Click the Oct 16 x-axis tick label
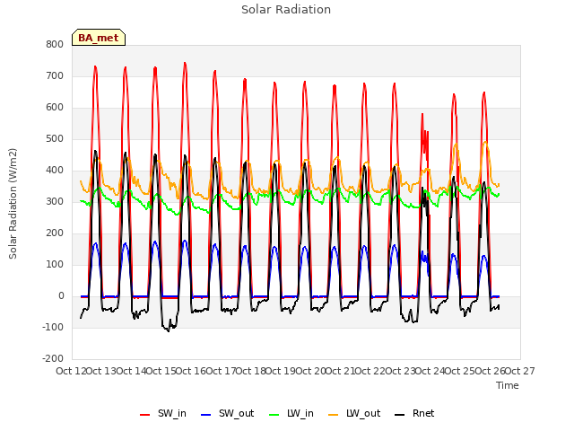This screenshot has width=574, height=431. click(191, 371)
